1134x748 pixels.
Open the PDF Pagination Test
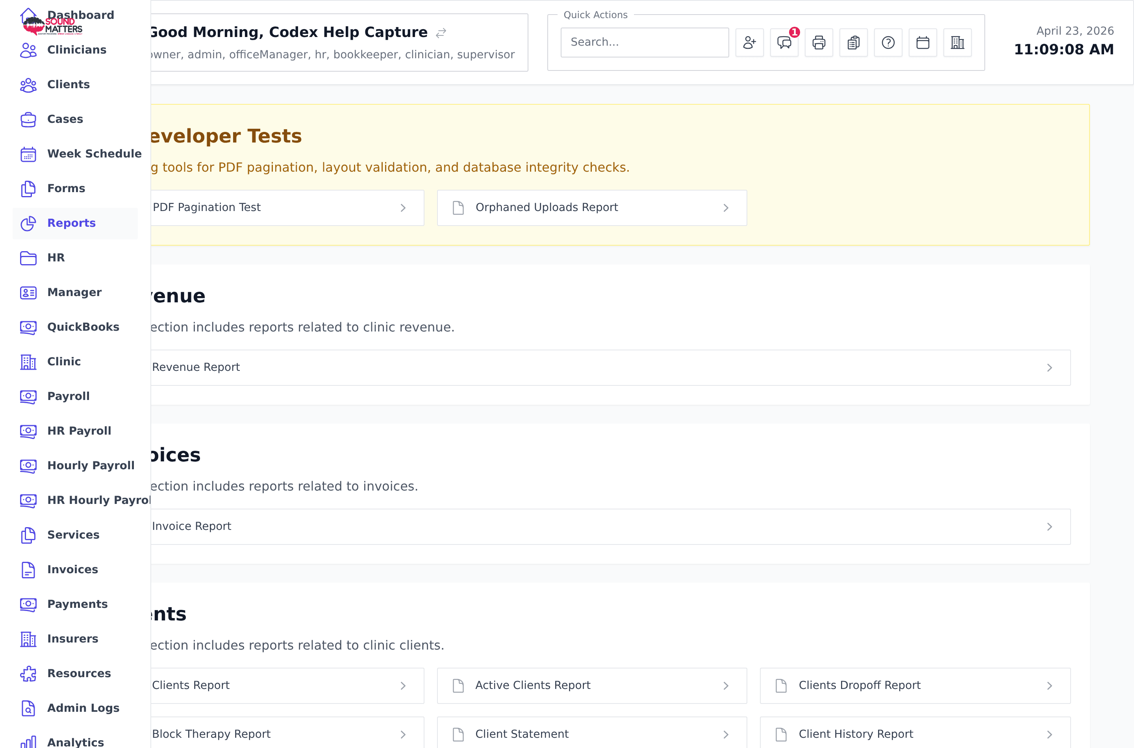point(287,208)
